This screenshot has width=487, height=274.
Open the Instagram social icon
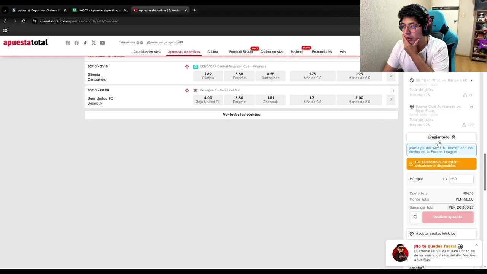point(68,43)
